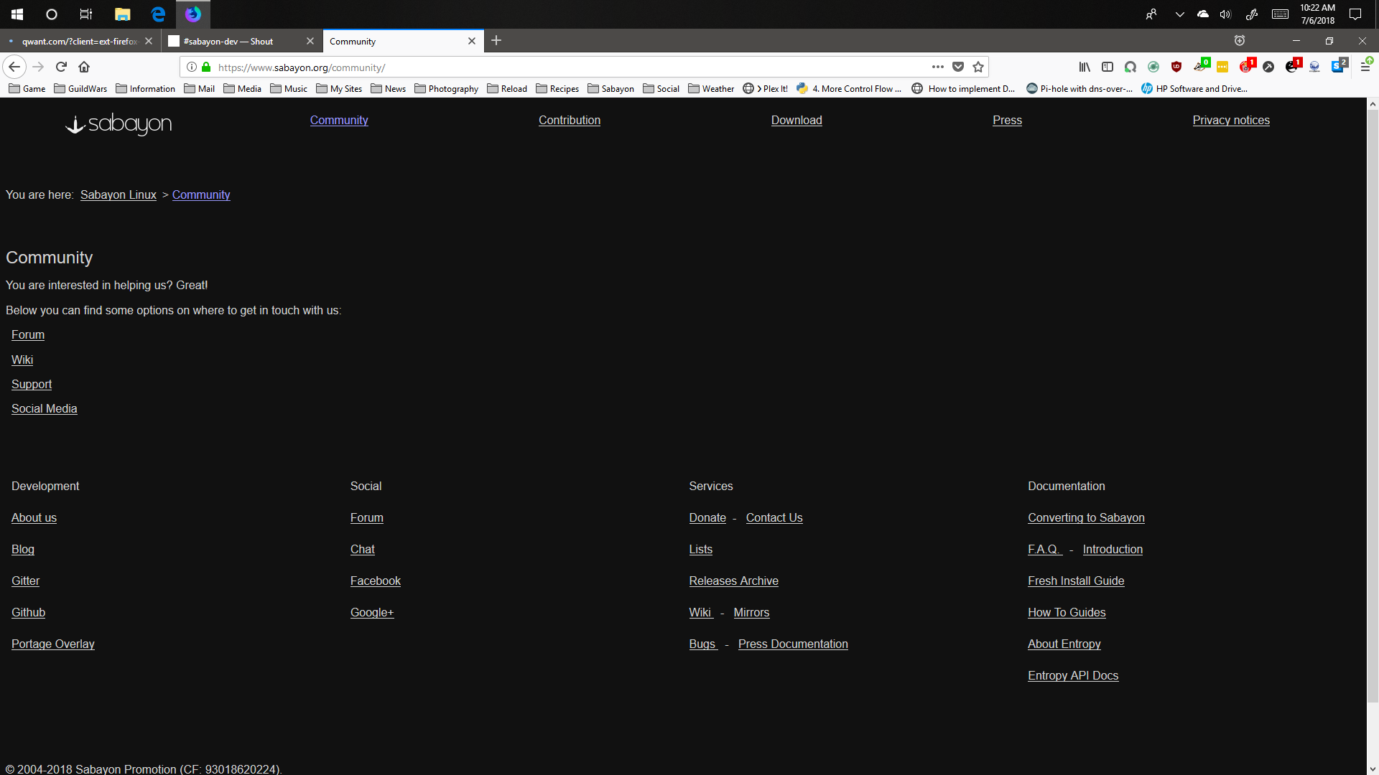The height and width of the screenshot is (775, 1379).
Task: Expand hidden system tray icons chevron
Action: tap(1179, 14)
